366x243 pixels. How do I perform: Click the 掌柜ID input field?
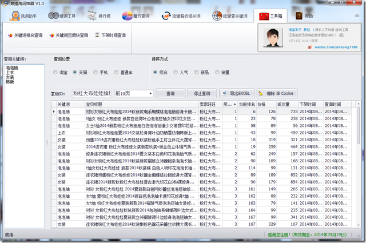tap(91, 93)
